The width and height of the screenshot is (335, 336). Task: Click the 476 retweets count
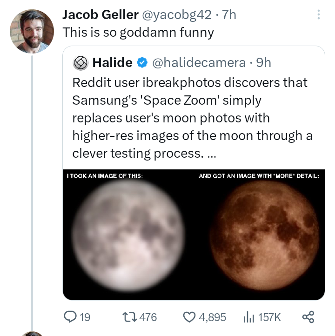coord(148,317)
